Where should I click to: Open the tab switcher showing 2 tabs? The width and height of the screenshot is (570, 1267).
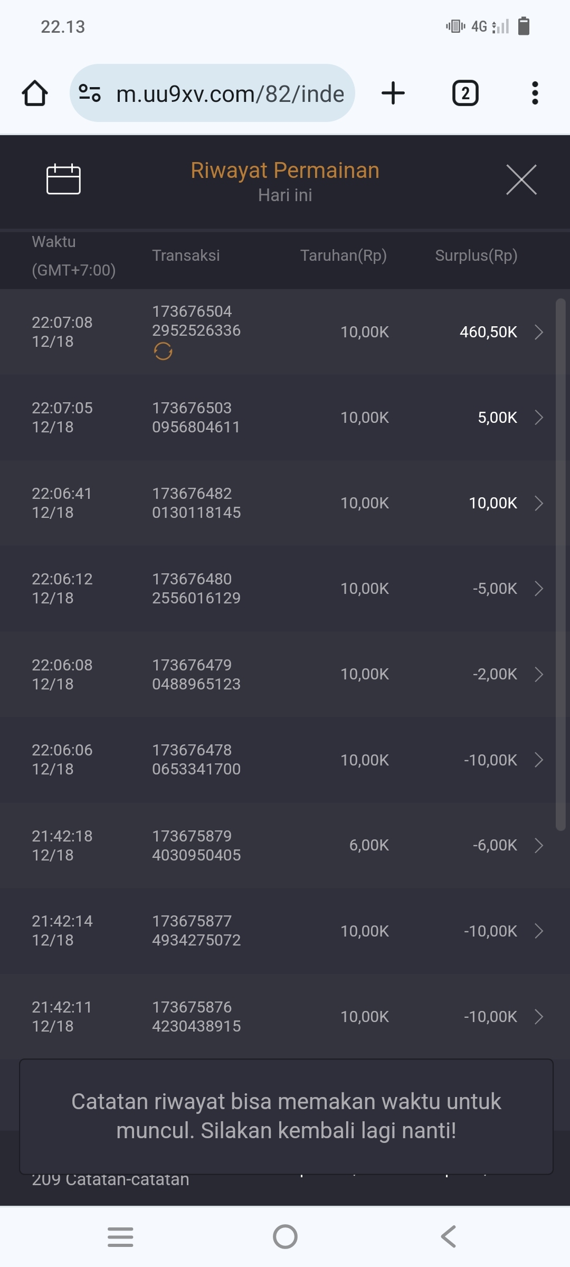point(465,93)
